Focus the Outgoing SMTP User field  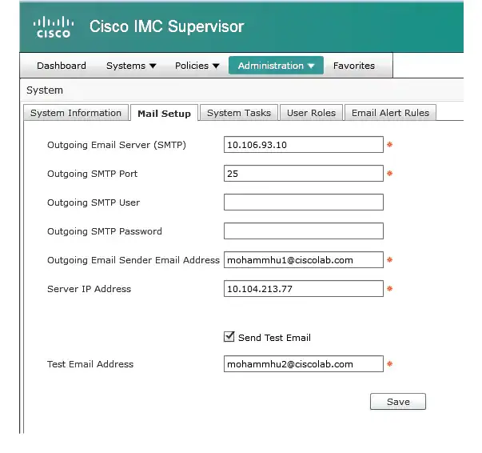(304, 202)
